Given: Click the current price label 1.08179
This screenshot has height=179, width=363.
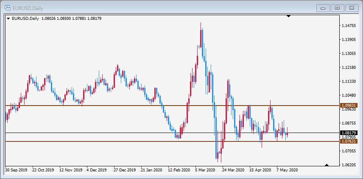Looking at the screenshot, I should [349, 133].
